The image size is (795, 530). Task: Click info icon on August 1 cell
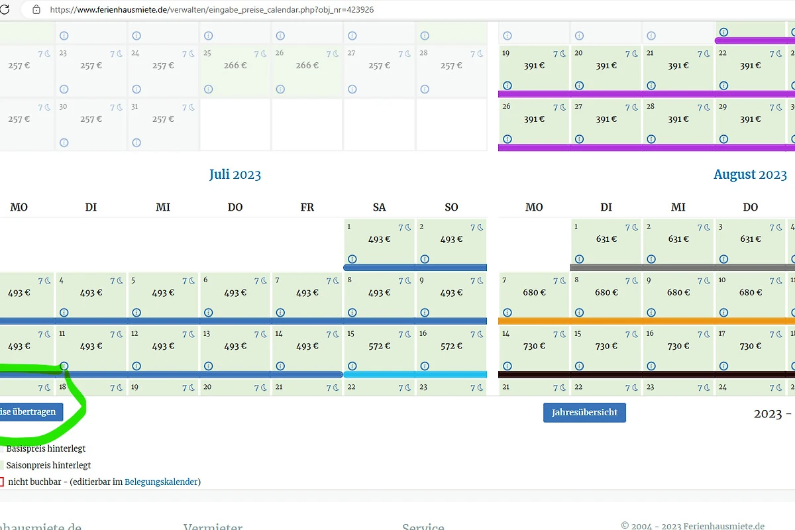pyautogui.click(x=579, y=259)
